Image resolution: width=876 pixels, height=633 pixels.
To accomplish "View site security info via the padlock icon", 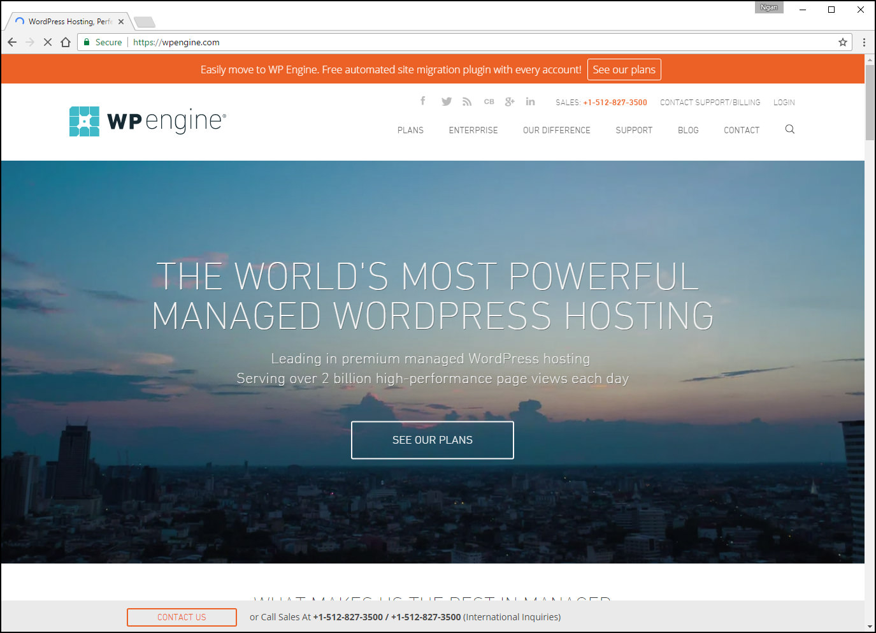I will point(87,42).
